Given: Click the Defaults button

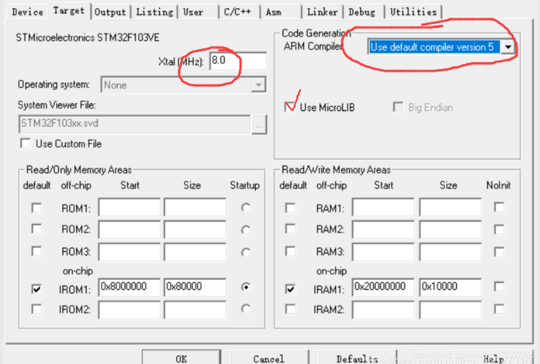Looking at the screenshot, I should point(357,357).
